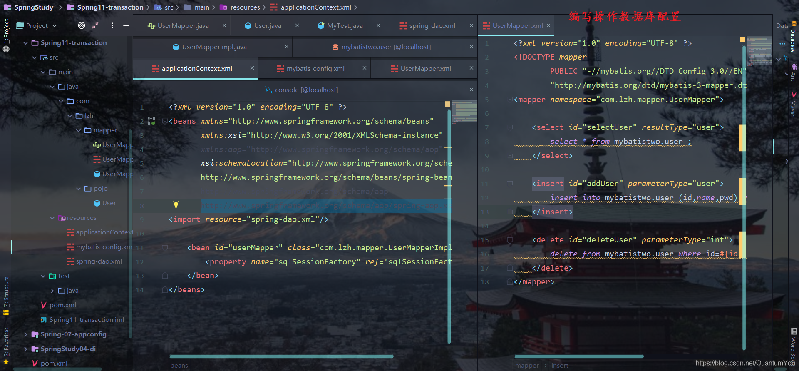Expand the Spring-07-appconfig module
Image resolution: width=799 pixels, height=371 pixels.
pos(26,334)
